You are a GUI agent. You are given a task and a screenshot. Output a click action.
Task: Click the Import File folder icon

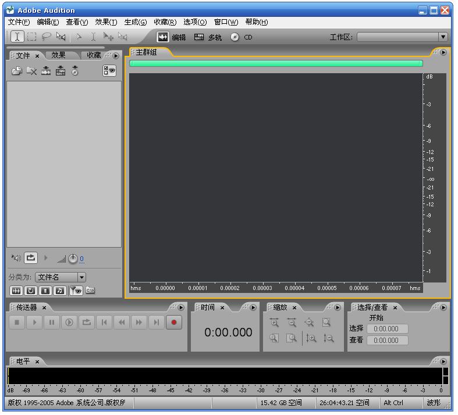16,71
